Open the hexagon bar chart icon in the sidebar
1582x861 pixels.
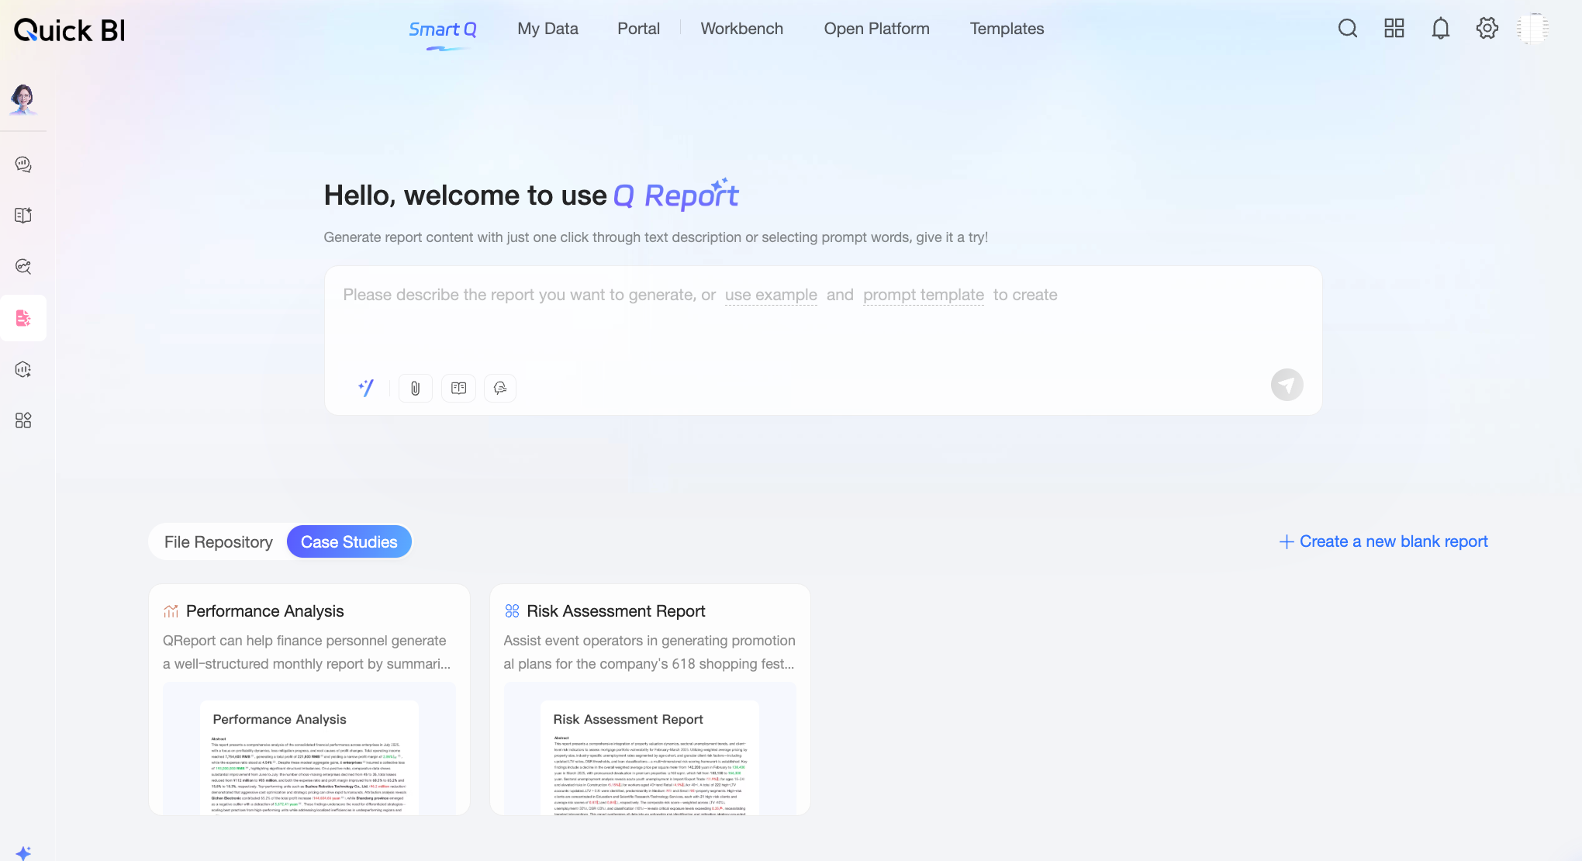tap(23, 369)
